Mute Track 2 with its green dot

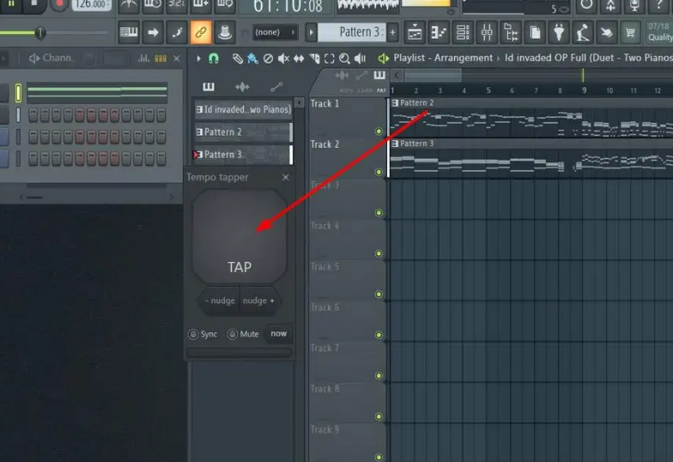pos(379,172)
